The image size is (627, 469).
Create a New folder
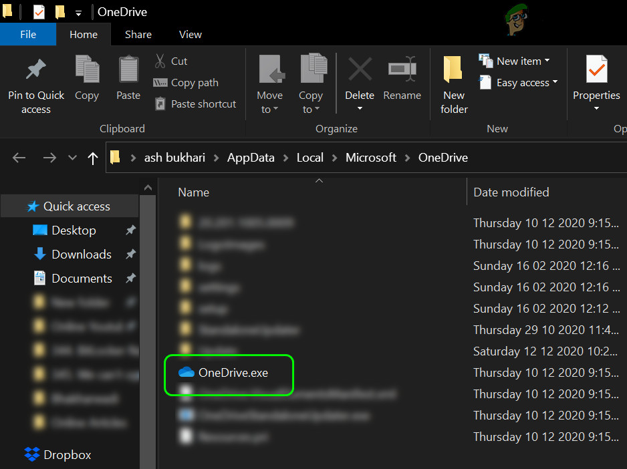click(454, 84)
